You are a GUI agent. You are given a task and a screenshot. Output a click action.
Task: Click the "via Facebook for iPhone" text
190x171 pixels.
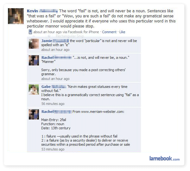(81, 32)
